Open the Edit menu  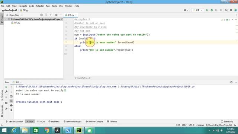point(8,6)
